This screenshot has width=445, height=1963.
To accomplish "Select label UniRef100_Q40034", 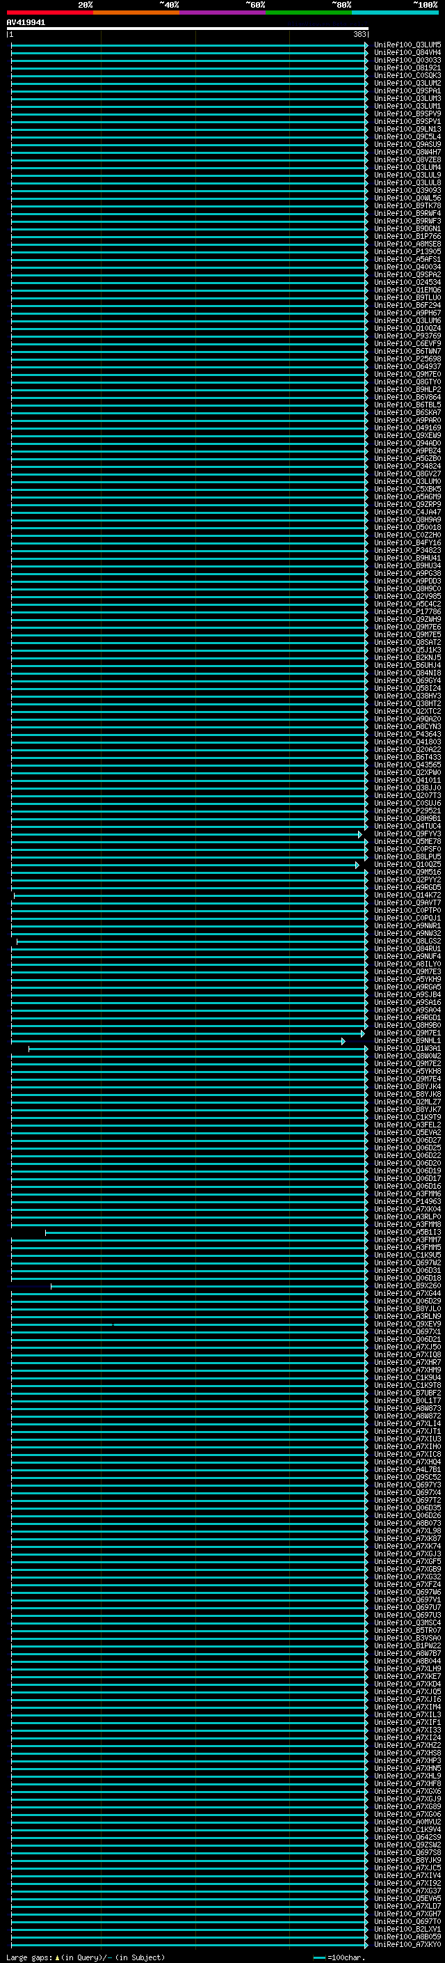I will [407, 267].
